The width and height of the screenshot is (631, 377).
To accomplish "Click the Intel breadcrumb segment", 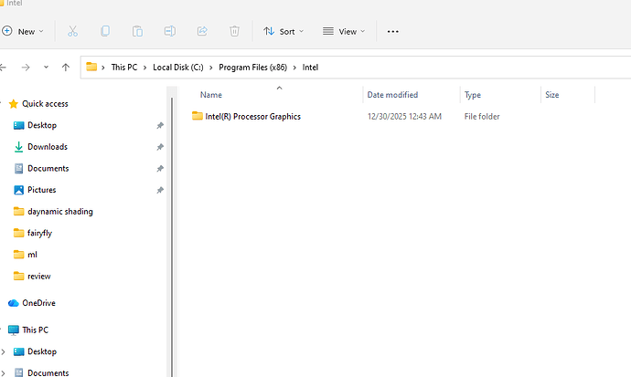I will point(310,68).
